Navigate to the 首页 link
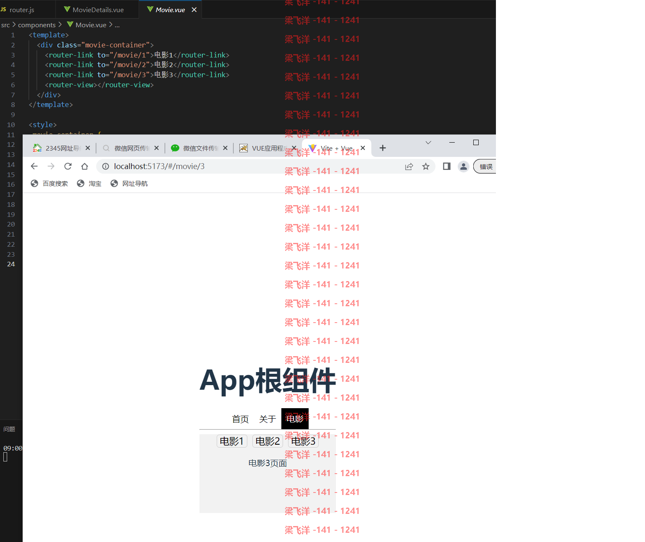This screenshot has height=542, width=645. [x=241, y=419]
